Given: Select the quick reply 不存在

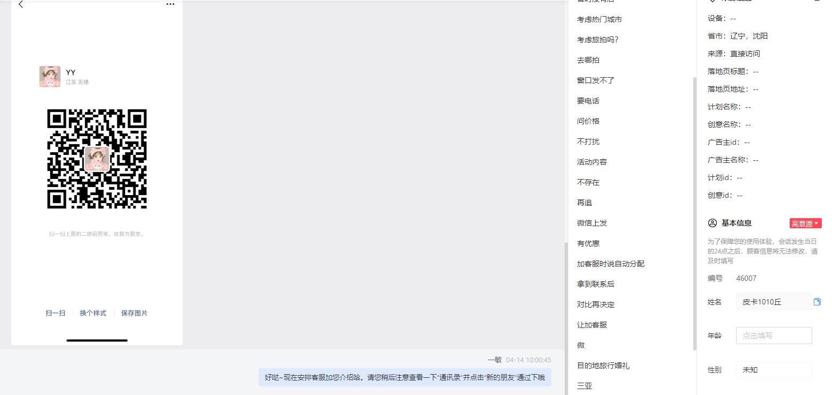Looking at the screenshot, I should pyautogui.click(x=588, y=182).
